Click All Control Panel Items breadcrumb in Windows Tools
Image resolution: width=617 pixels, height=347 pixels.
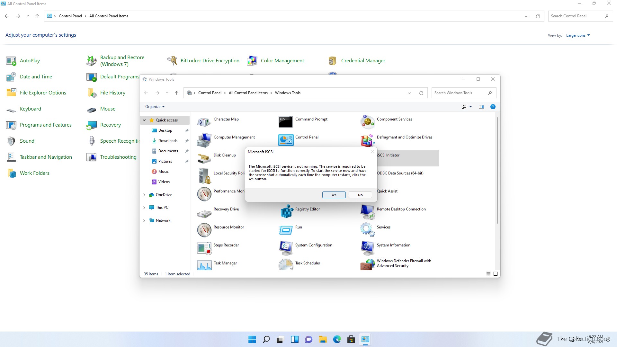(248, 93)
